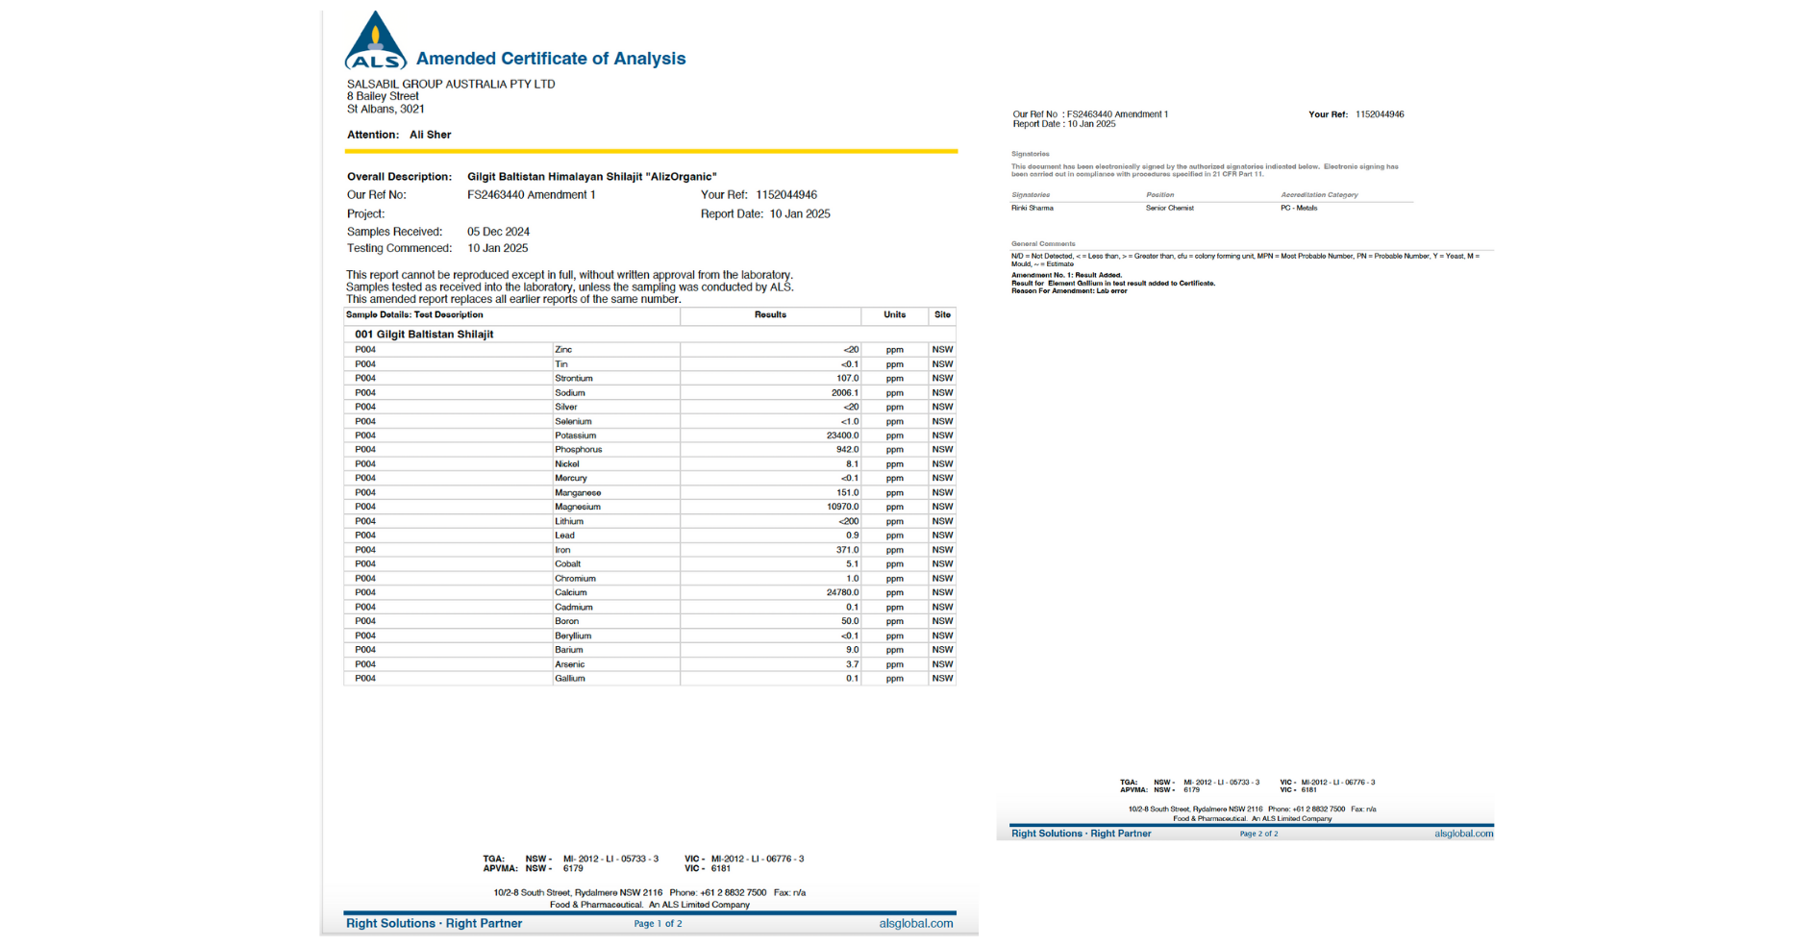
Task: Click the yellow divider line under Attention
Action: tap(651, 151)
